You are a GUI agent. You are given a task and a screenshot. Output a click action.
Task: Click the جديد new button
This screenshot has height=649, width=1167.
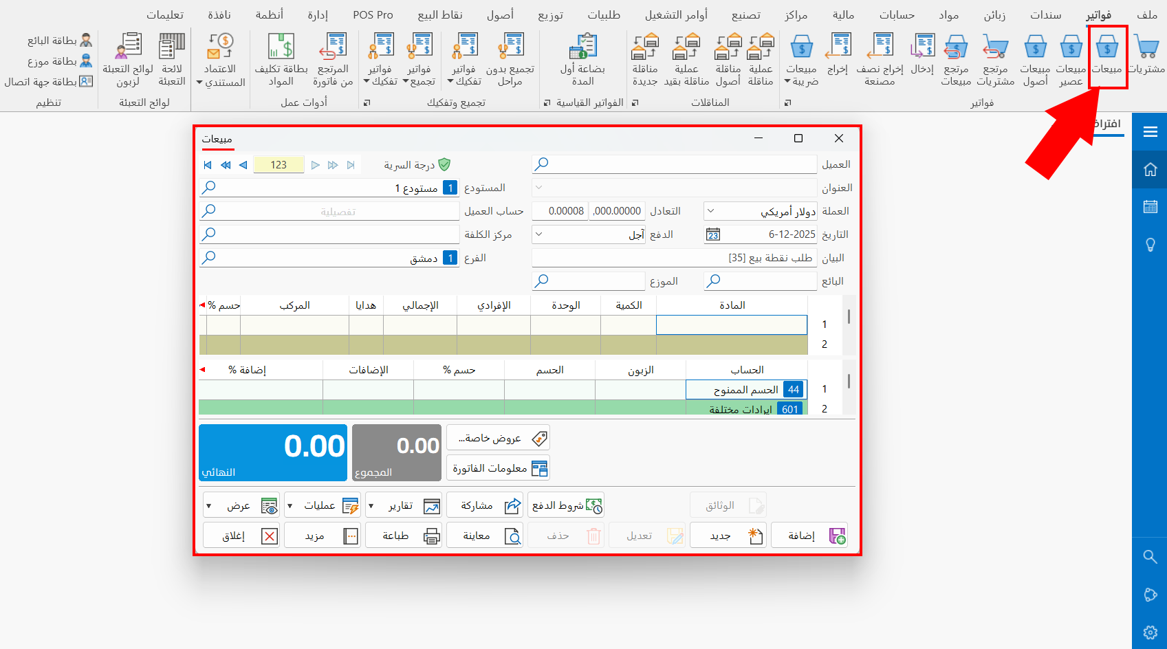coord(728,536)
